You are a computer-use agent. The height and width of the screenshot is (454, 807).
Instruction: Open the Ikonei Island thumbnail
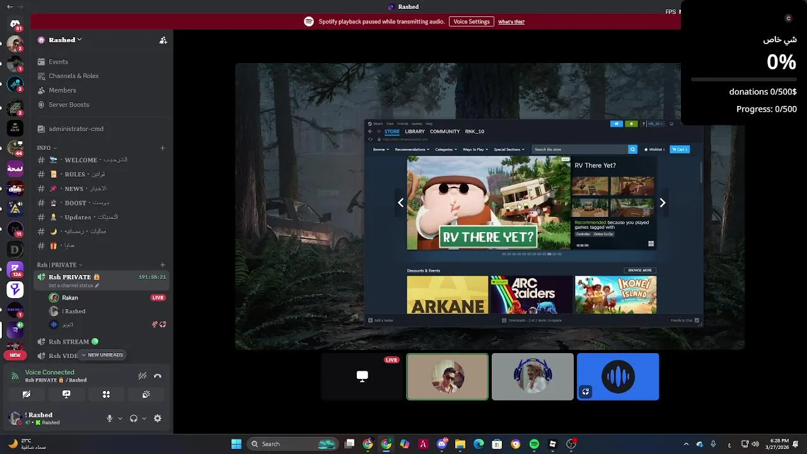615,294
